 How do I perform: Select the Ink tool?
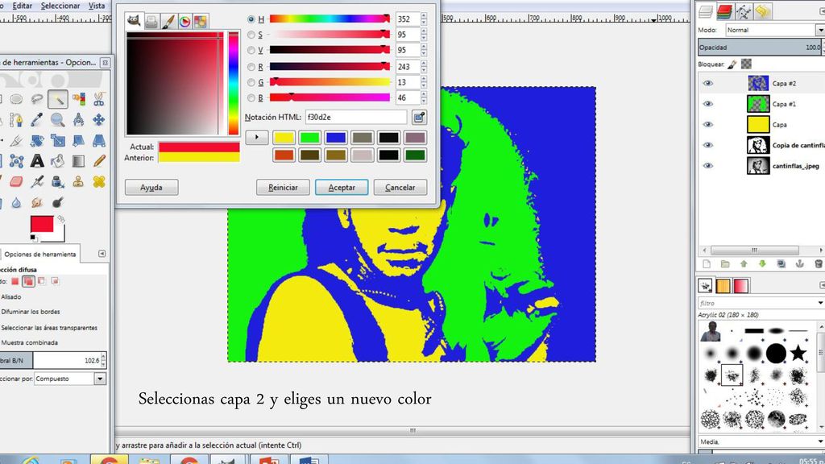click(x=57, y=182)
